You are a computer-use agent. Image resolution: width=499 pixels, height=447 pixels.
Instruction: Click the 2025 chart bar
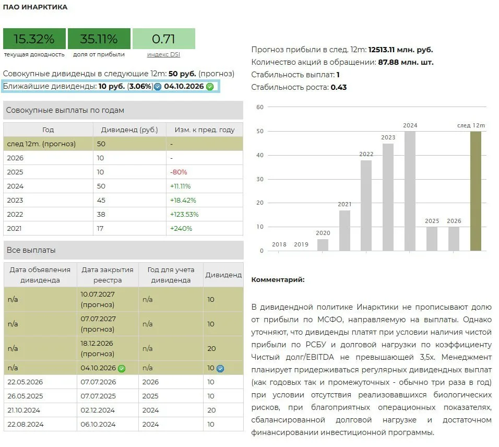pyautogui.click(x=432, y=239)
